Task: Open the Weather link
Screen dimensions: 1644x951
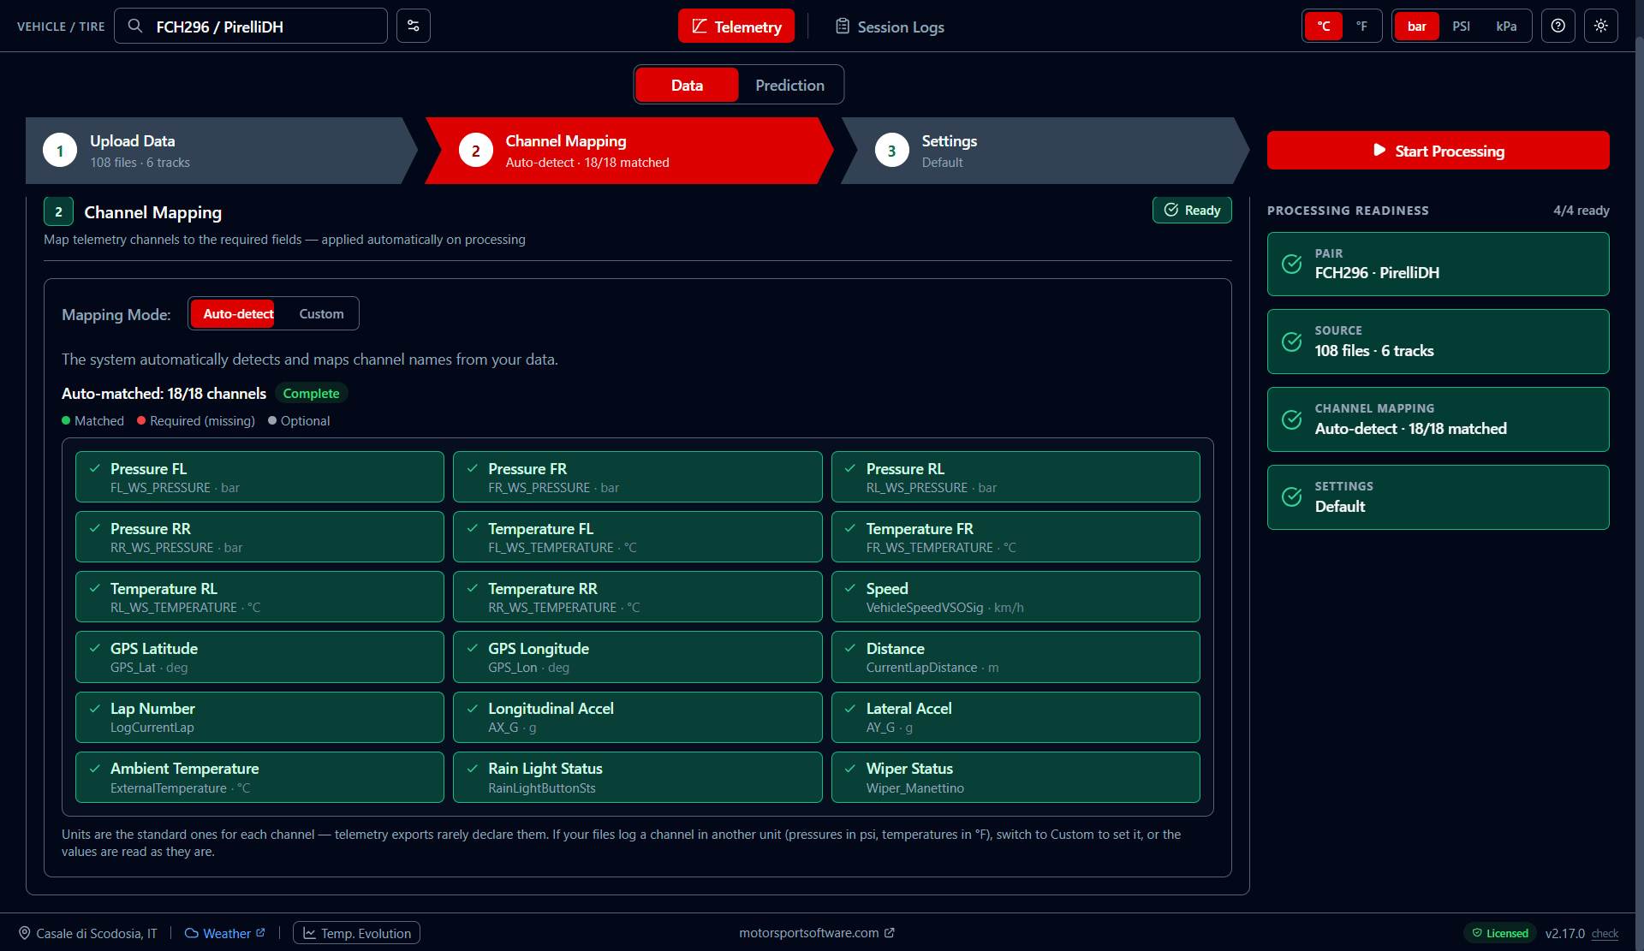Action: pos(225,933)
